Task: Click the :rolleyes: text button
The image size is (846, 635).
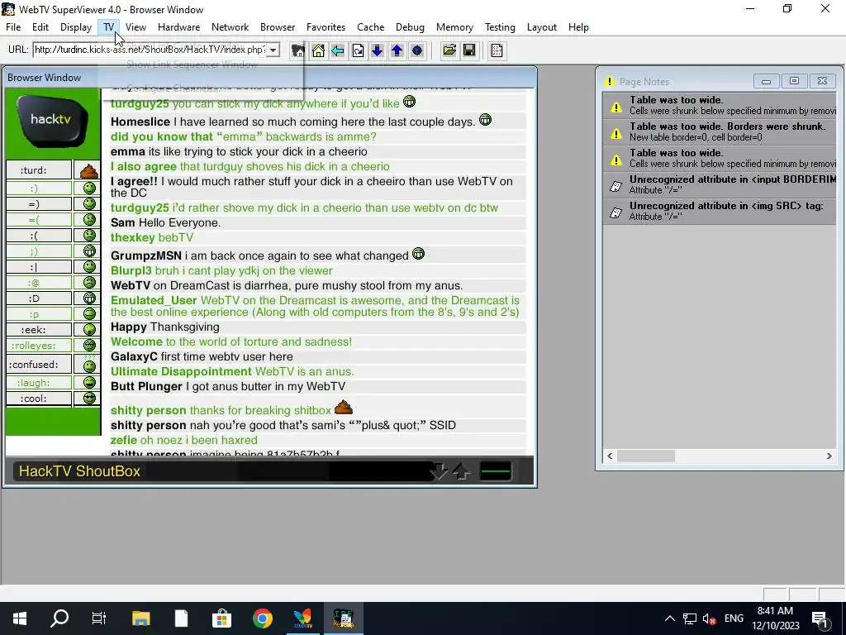Action: coord(39,346)
